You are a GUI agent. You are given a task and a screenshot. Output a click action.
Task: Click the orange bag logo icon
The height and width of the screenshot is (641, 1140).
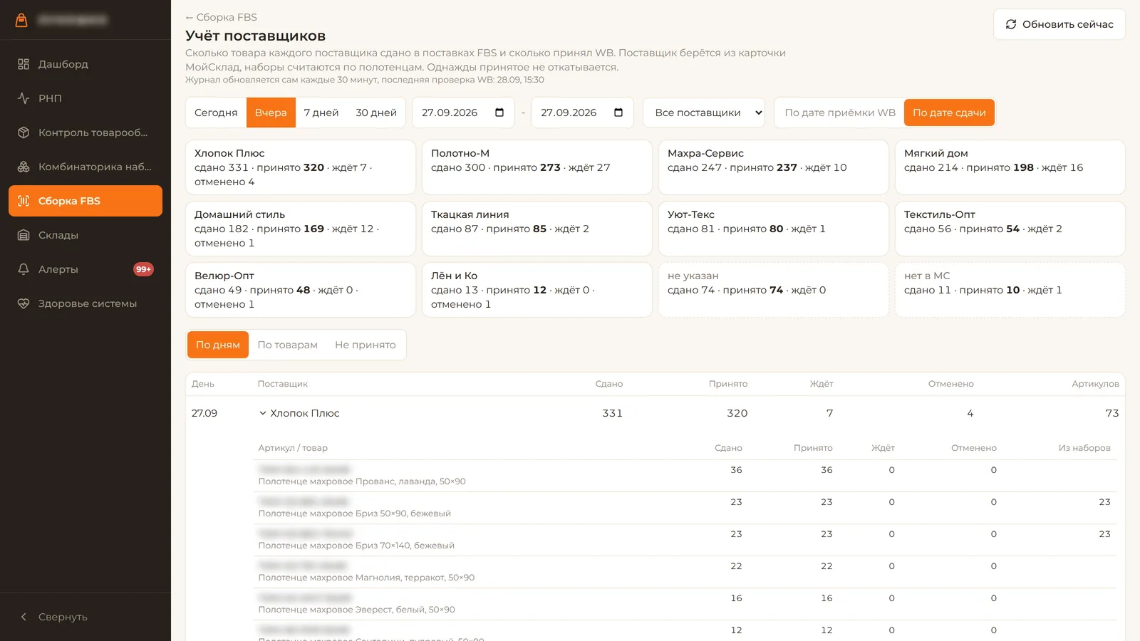point(21,20)
